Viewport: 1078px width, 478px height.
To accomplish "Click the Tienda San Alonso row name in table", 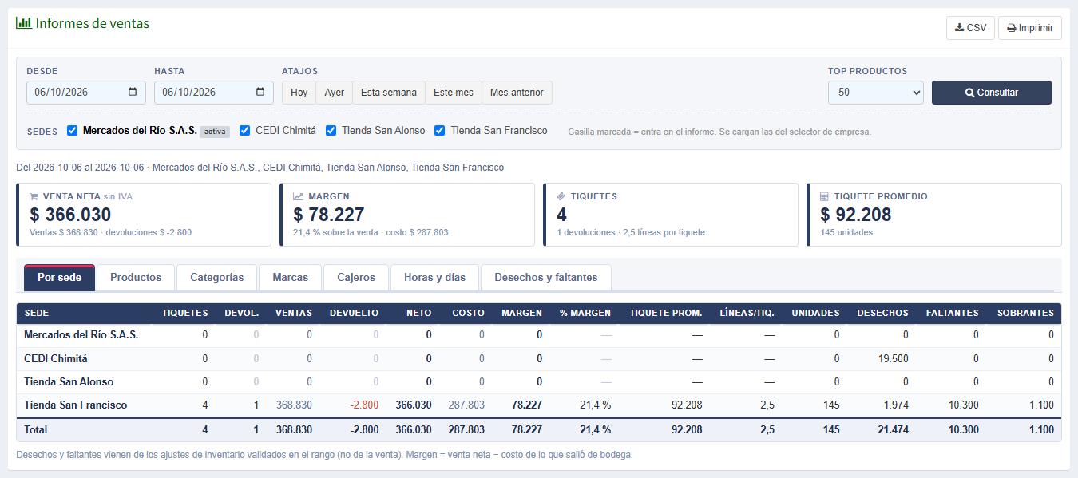I will 69,382.
